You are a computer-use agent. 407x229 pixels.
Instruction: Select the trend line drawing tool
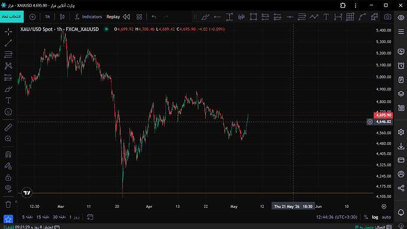(8, 43)
